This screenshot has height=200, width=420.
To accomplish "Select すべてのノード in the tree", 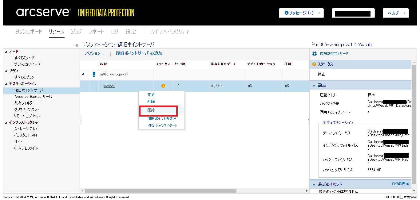I will 25,58.
